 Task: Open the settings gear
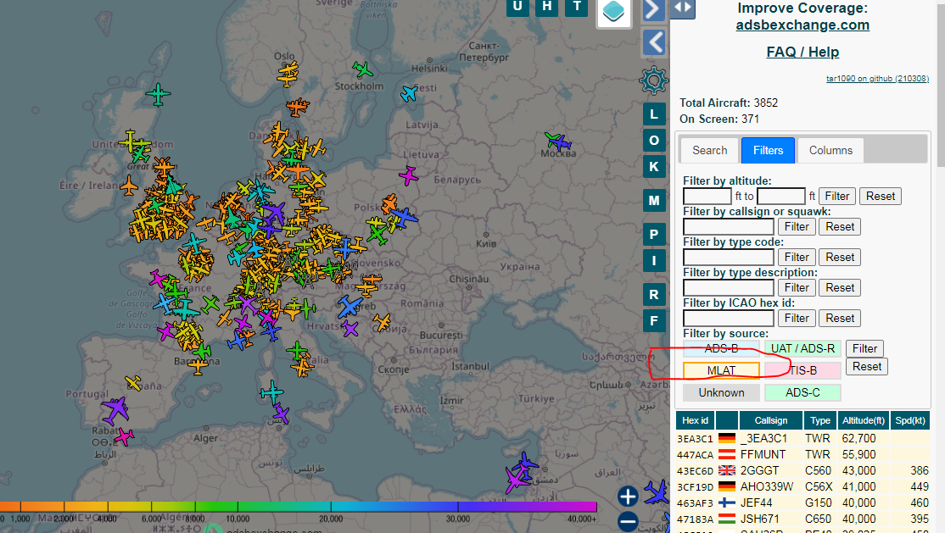[x=654, y=81]
